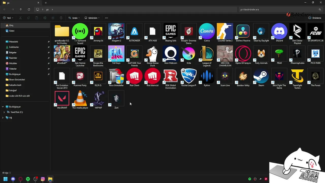Screen dimensions: 325x183
Task: Click the red AMD icon in system tray
Action: coord(266,179)
